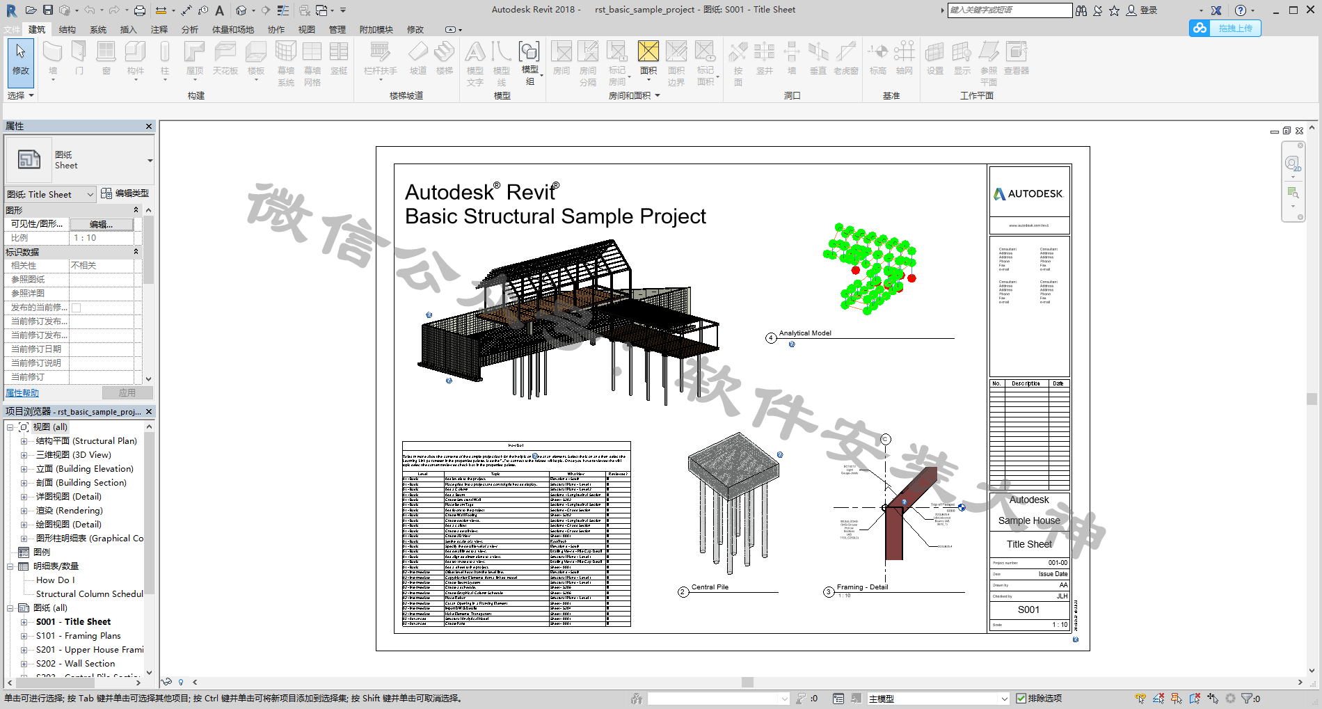Click the drawing area horizontal scrollbar thumb
The height and width of the screenshot is (709, 1322).
point(747,683)
